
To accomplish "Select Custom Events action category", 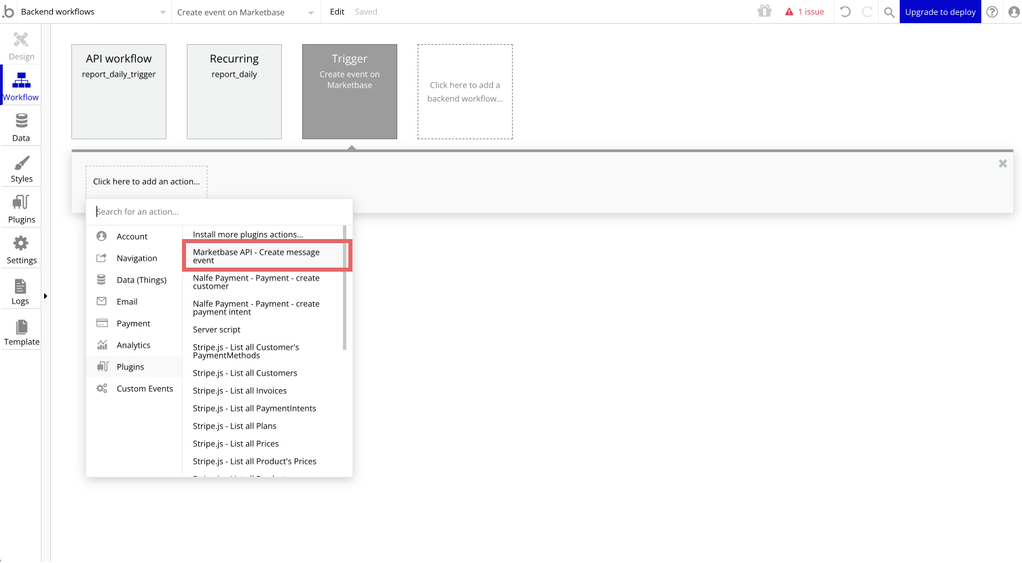I will pos(134,388).
